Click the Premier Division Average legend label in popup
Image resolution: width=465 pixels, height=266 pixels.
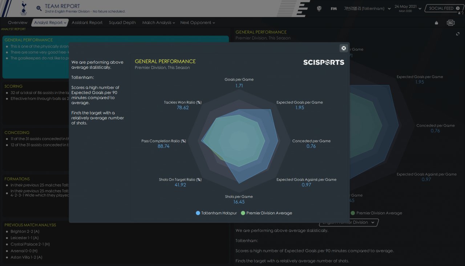[x=269, y=213]
